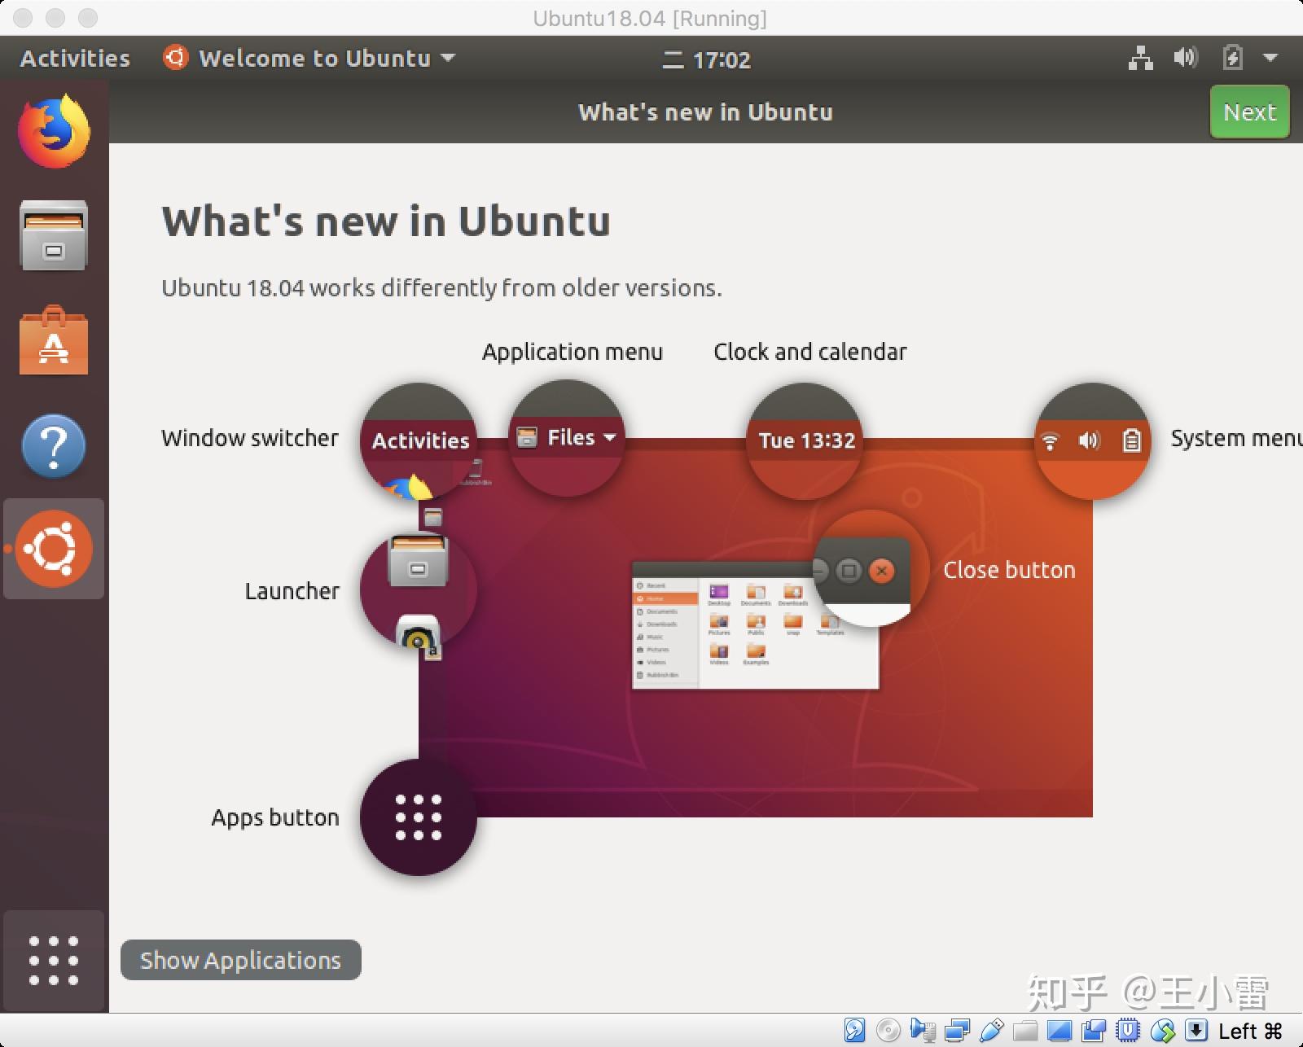Click the system menu illustration circle
This screenshot has width=1303, height=1047.
[x=1092, y=440]
